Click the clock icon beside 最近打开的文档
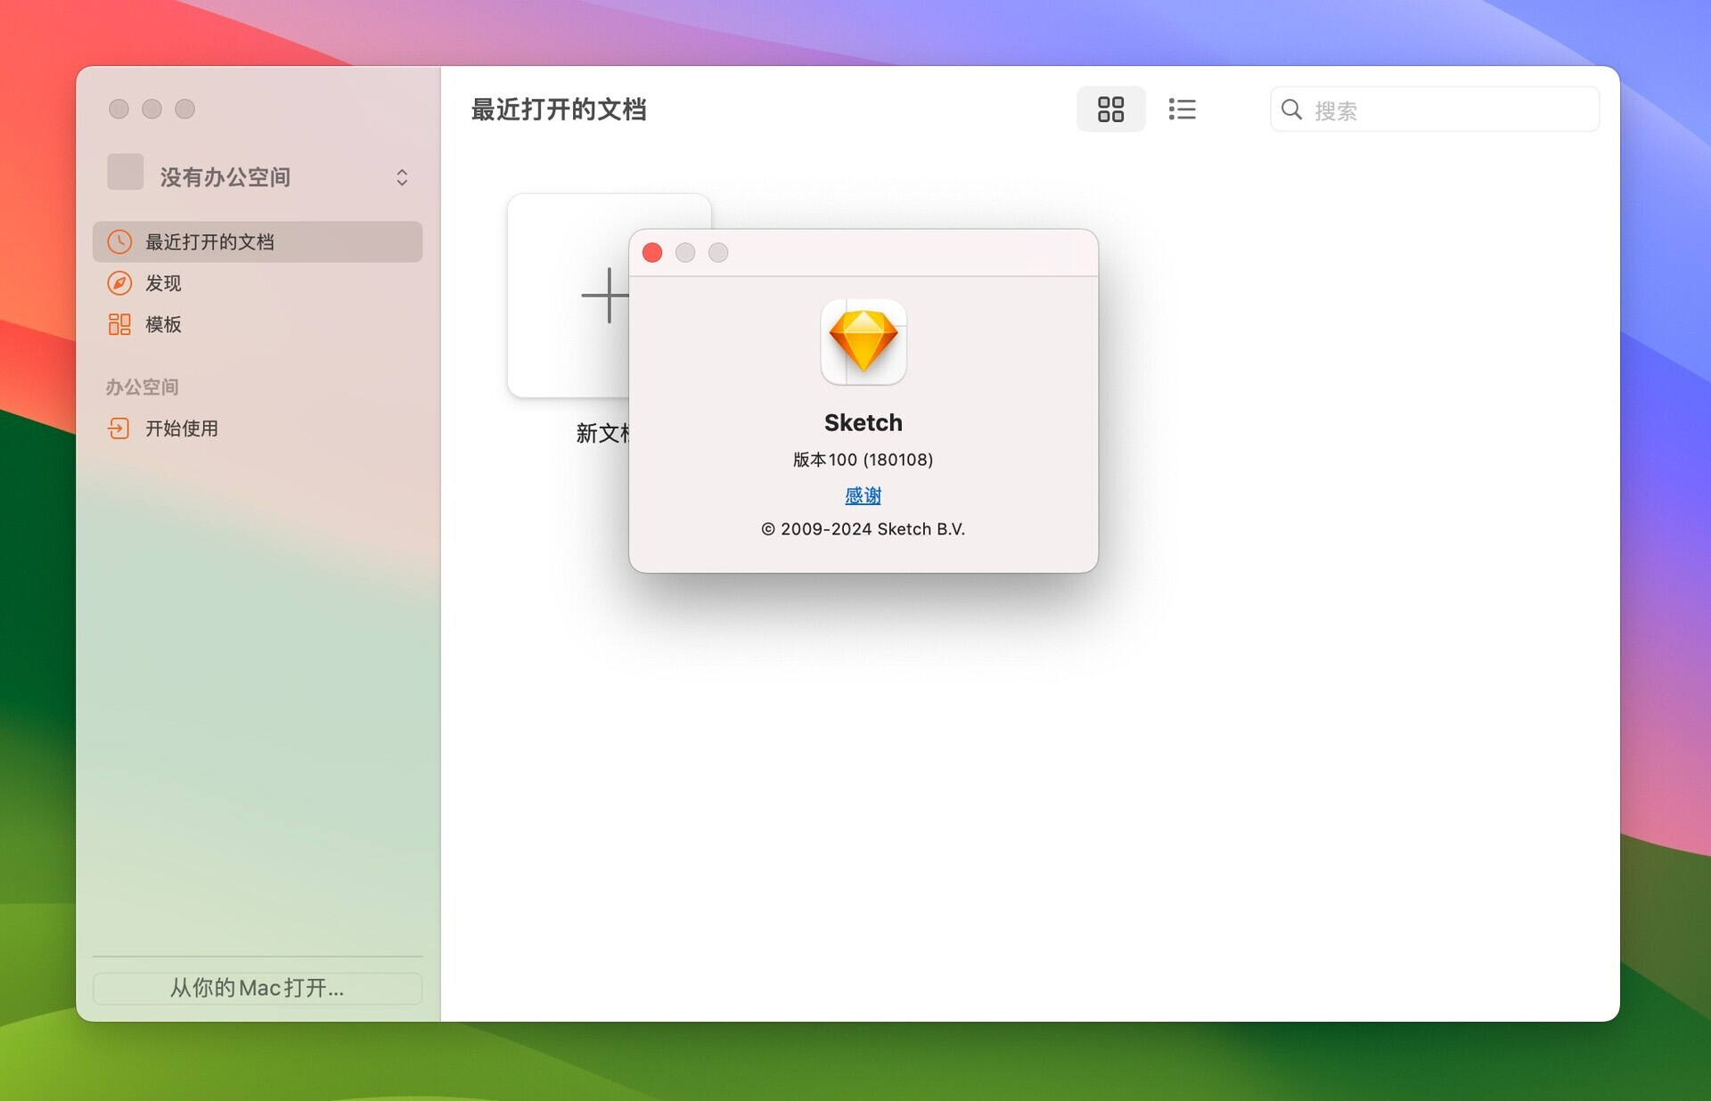 pyautogui.click(x=119, y=241)
